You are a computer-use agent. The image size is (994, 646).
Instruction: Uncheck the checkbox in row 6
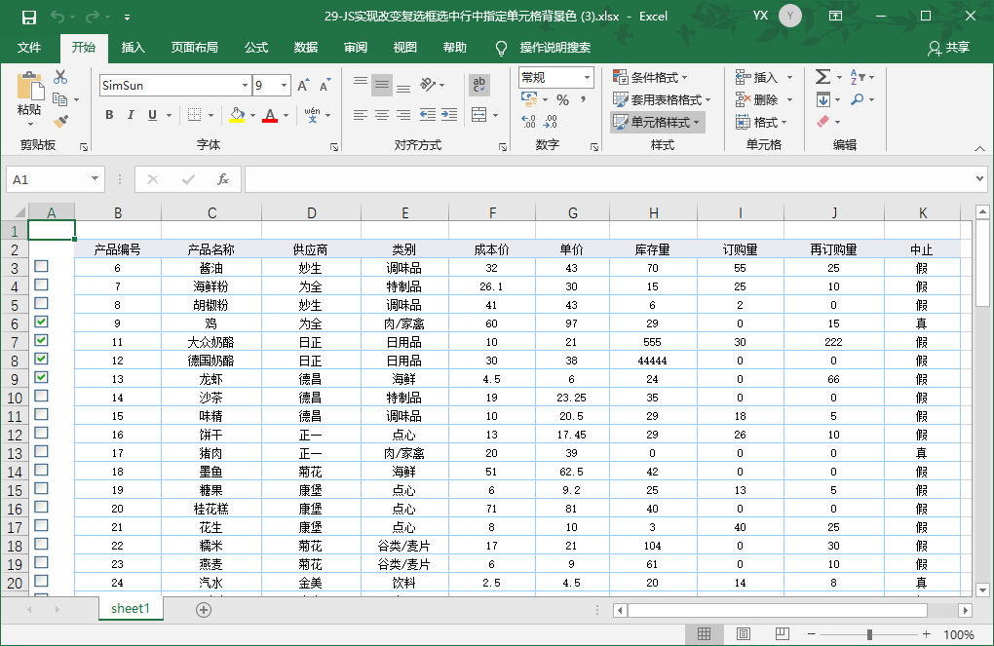click(41, 323)
